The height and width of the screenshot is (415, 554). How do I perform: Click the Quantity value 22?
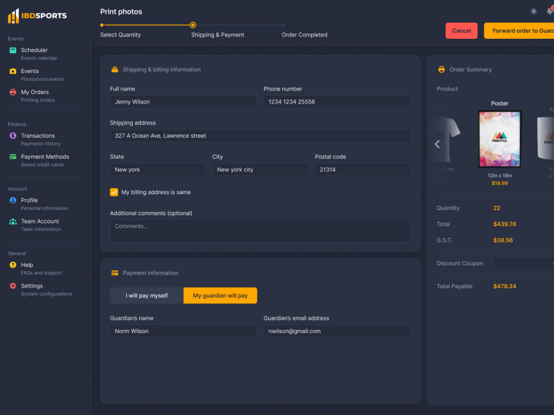pyautogui.click(x=497, y=208)
